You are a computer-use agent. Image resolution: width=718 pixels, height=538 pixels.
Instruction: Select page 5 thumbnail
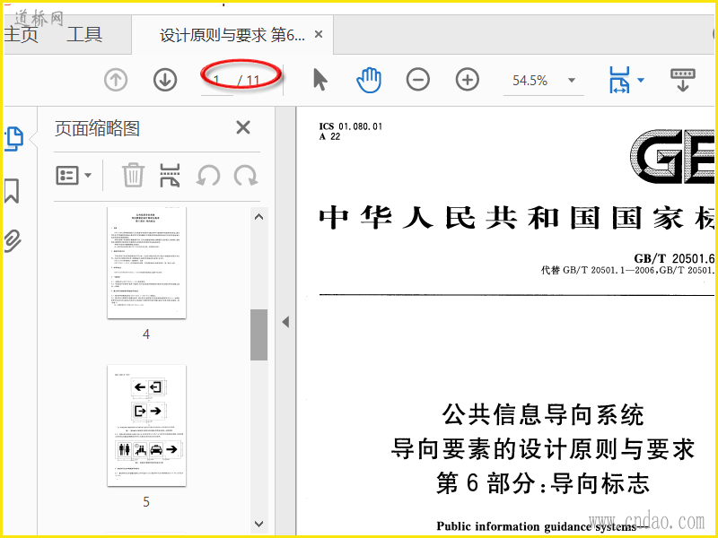146,426
